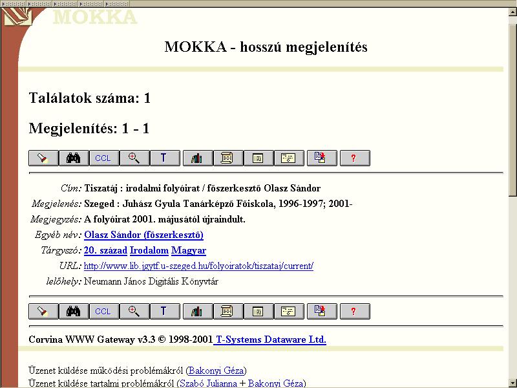
Task: Click the flashlight search icon in the upper toolbar
Action: point(43,158)
